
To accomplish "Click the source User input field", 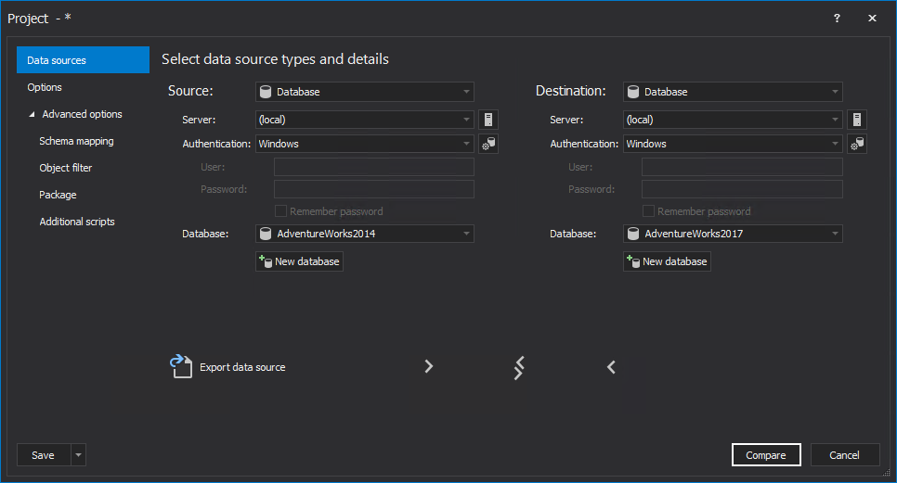I will point(373,167).
